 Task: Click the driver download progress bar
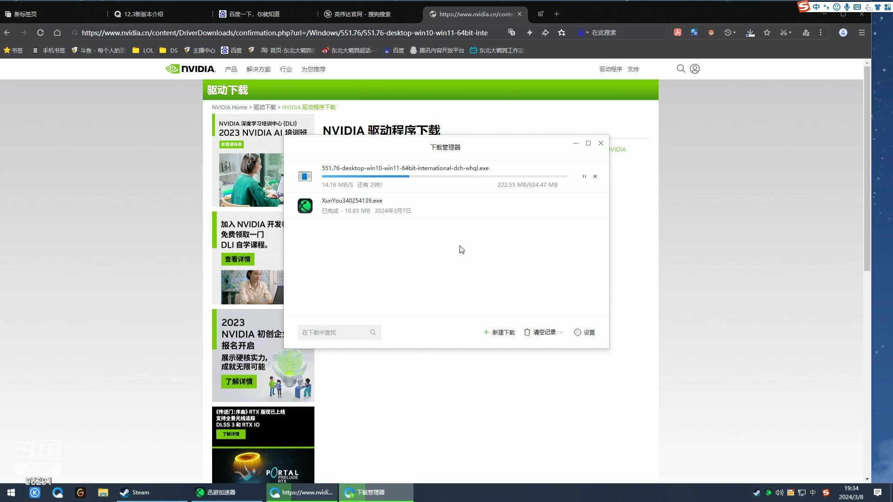pyautogui.click(x=444, y=177)
